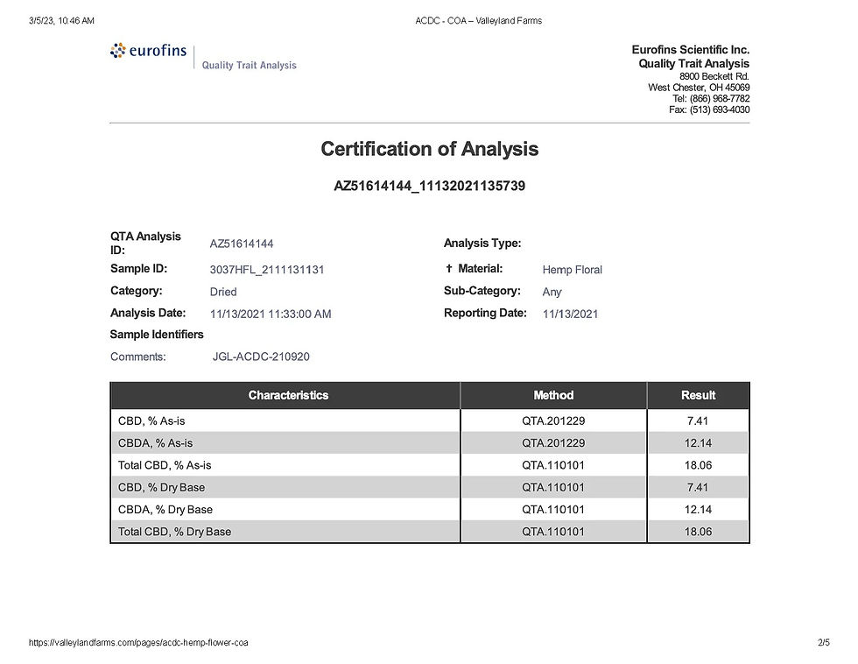
Task: Click the CBD, % As-is row
Action: tap(430, 420)
